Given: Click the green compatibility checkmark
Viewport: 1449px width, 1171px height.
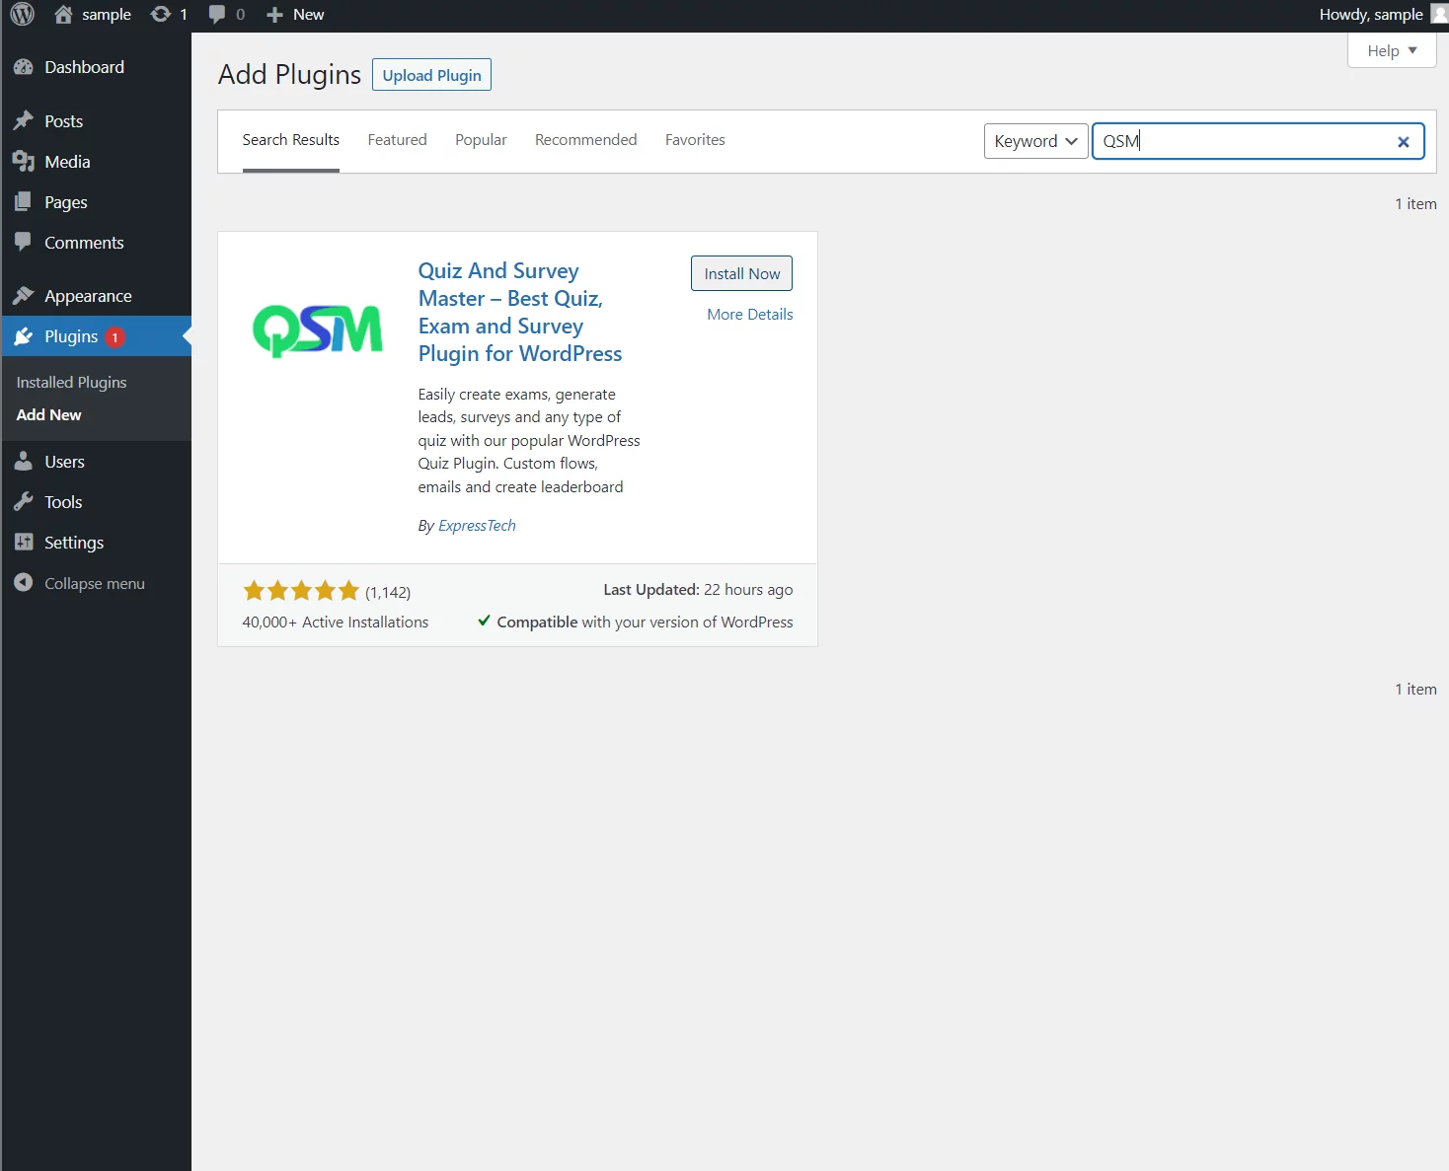Looking at the screenshot, I should (x=484, y=621).
